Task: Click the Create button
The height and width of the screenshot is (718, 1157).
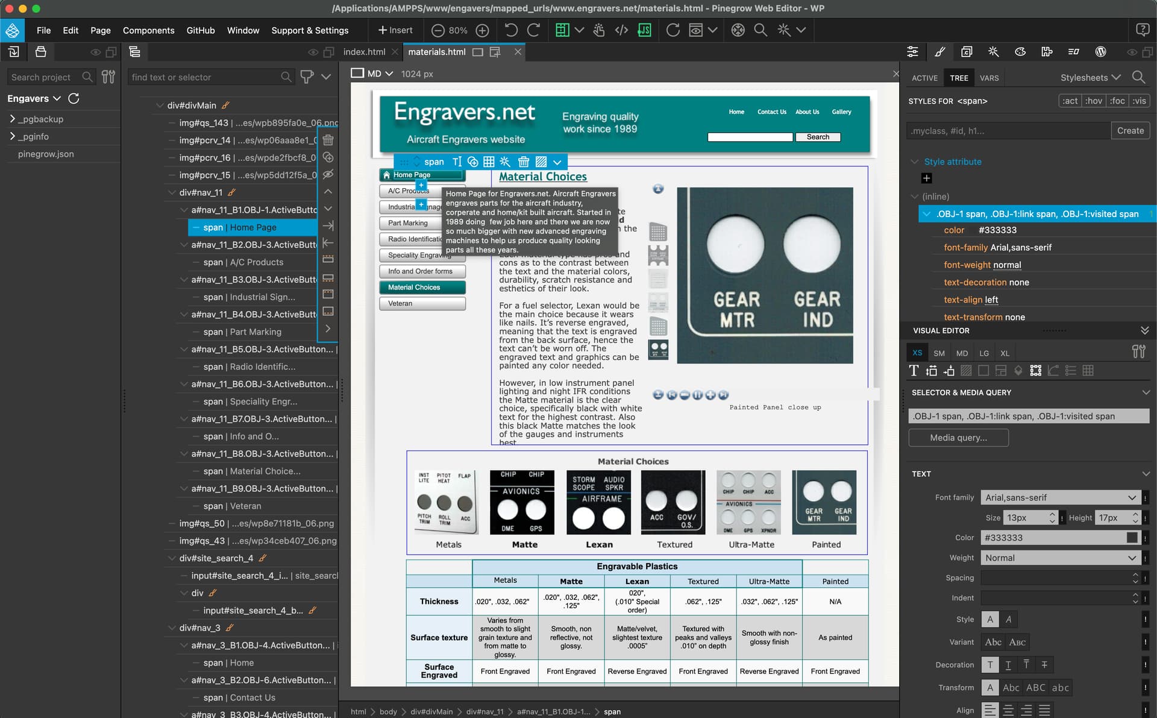Action: pyautogui.click(x=1130, y=130)
